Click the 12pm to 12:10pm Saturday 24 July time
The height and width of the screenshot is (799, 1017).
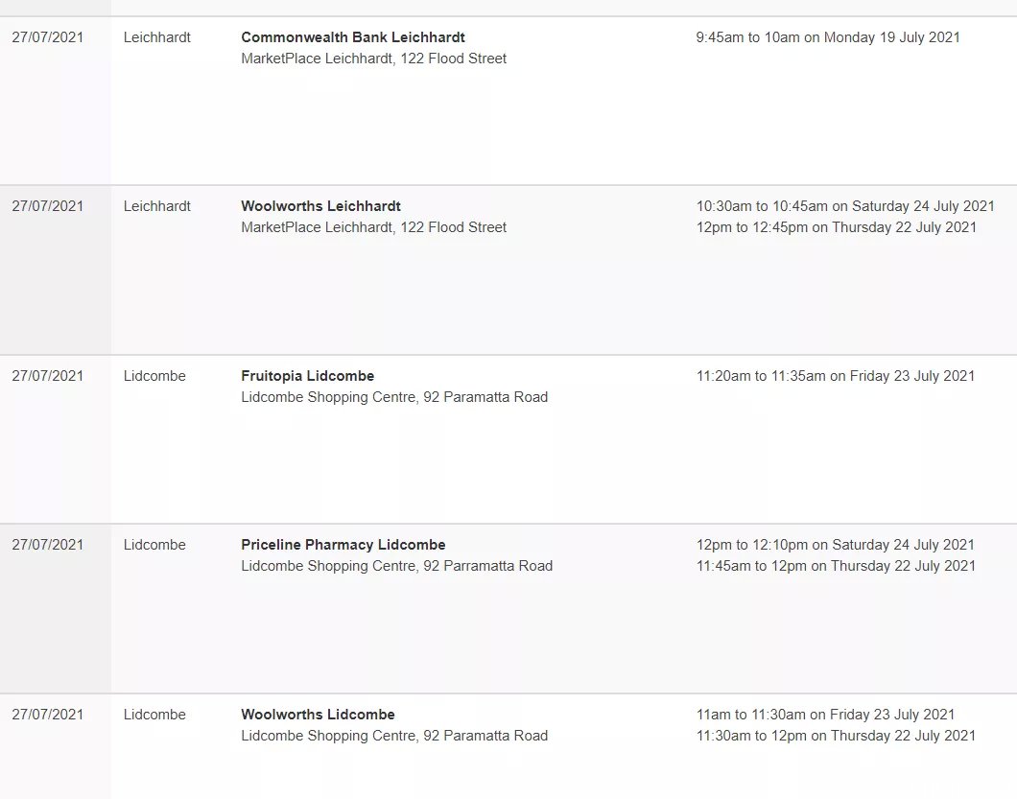836,545
